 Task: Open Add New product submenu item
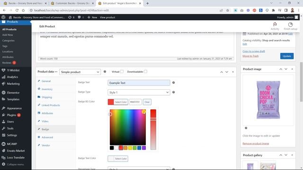pyautogui.click(x=8, y=35)
